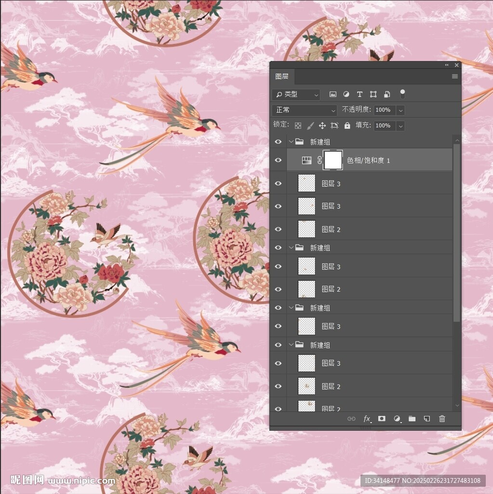Image resolution: width=493 pixels, height=494 pixels.
Task: Open the 类型 filter type dropdown
Action: tap(296, 94)
